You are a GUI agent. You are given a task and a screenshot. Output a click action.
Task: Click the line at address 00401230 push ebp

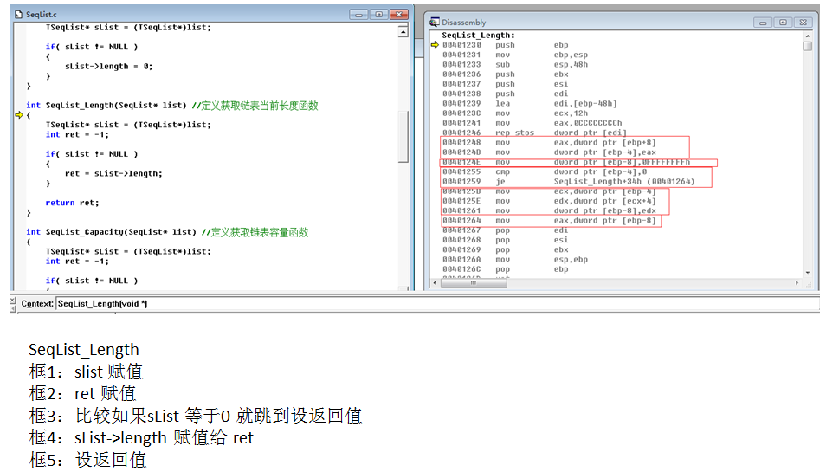click(506, 45)
